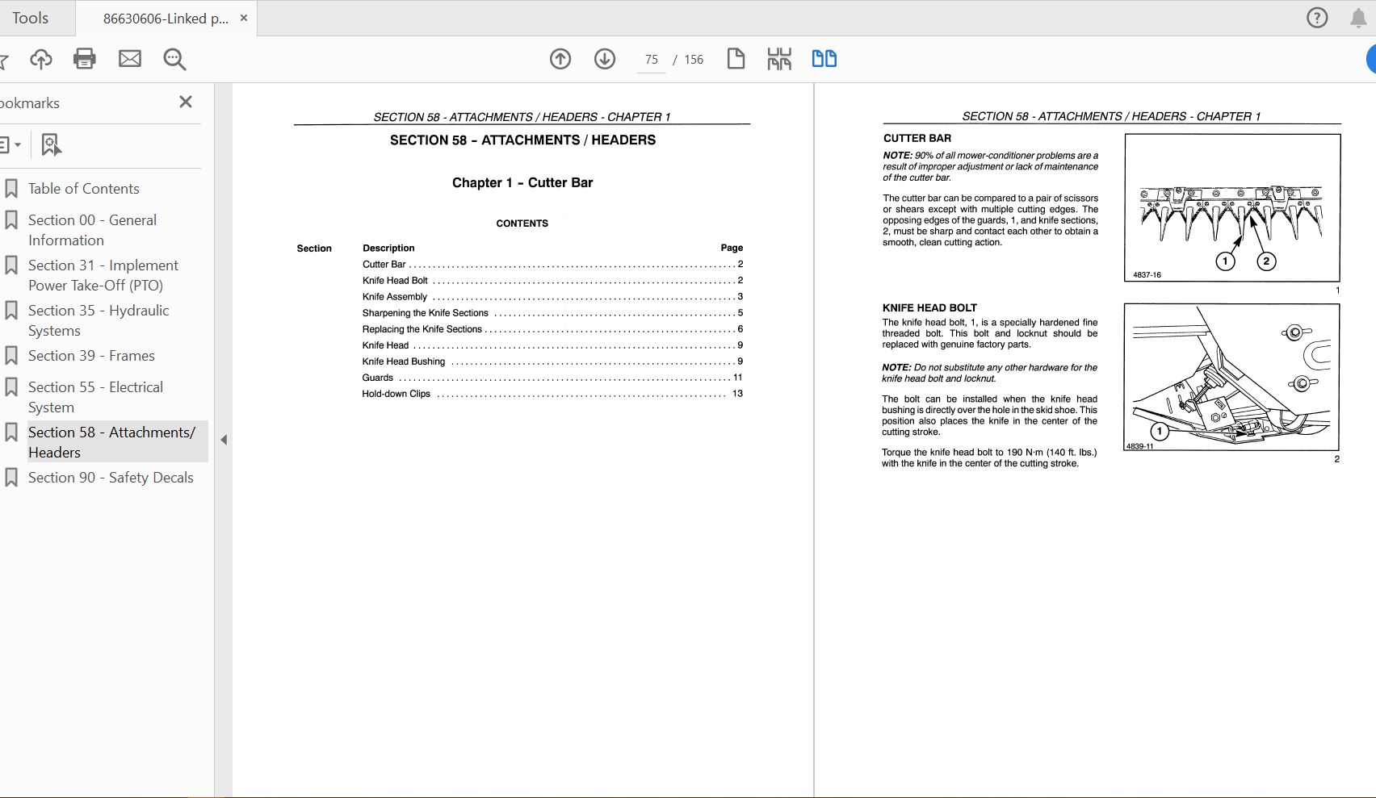Open the find text magnifier tool
The height and width of the screenshot is (798, 1376).
tap(174, 59)
